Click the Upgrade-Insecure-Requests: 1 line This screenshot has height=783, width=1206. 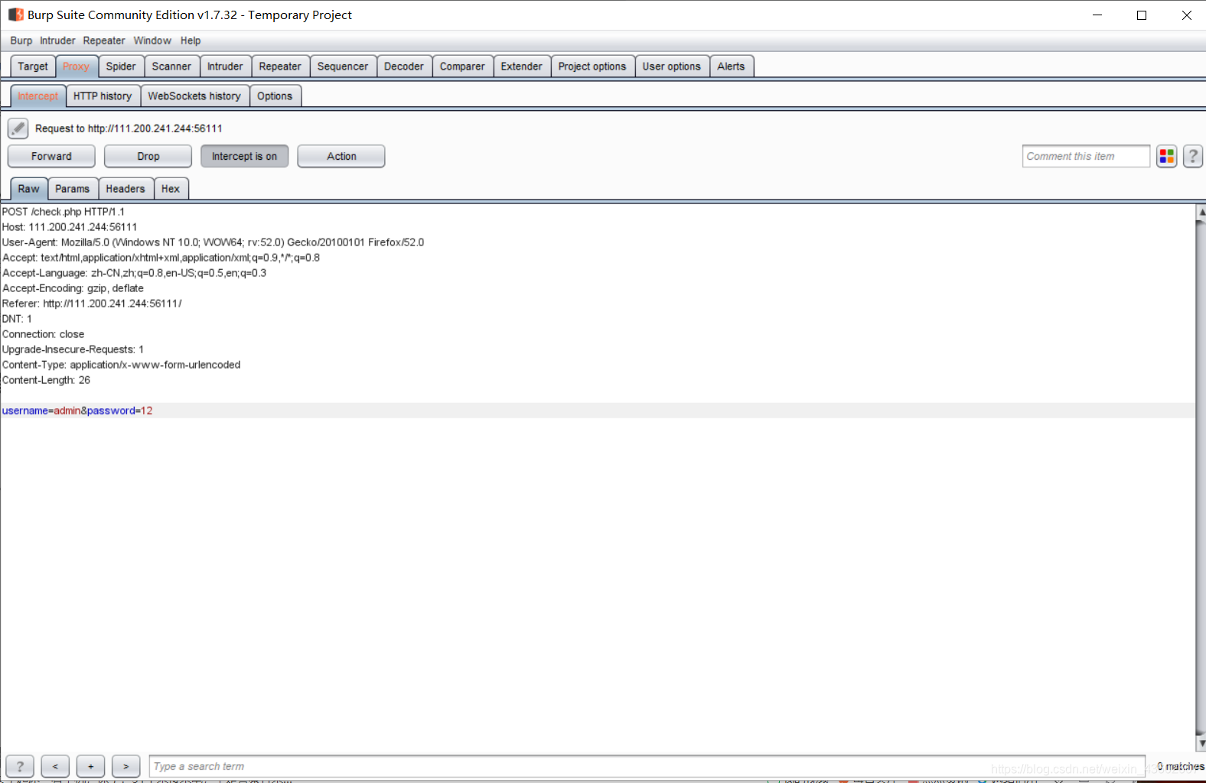pos(73,349)
